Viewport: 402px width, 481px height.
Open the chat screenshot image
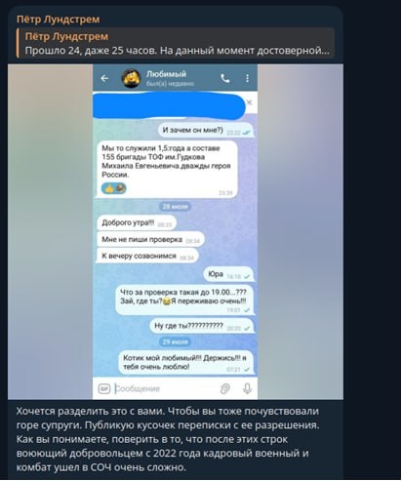[x=176, y=232]
